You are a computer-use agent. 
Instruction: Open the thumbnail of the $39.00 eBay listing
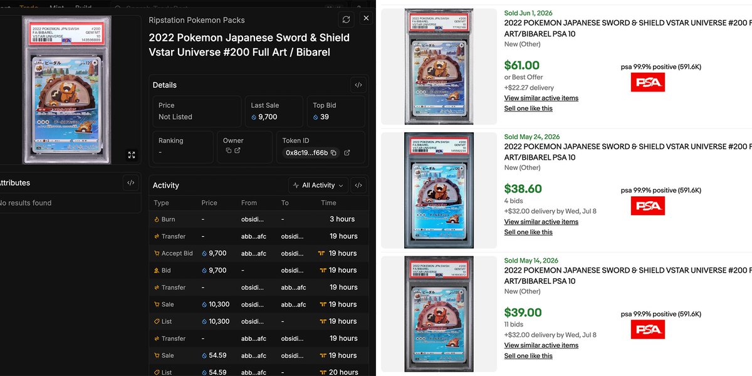[x=439, y=314]
